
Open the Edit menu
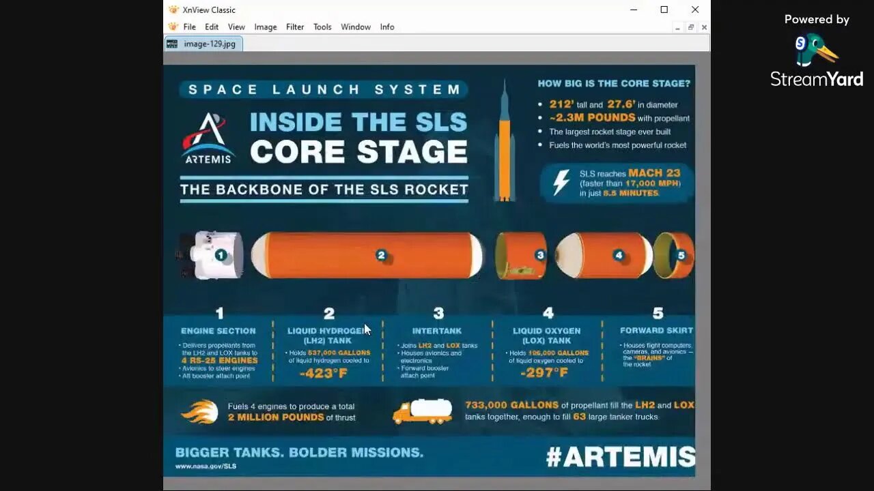point(212,27)
